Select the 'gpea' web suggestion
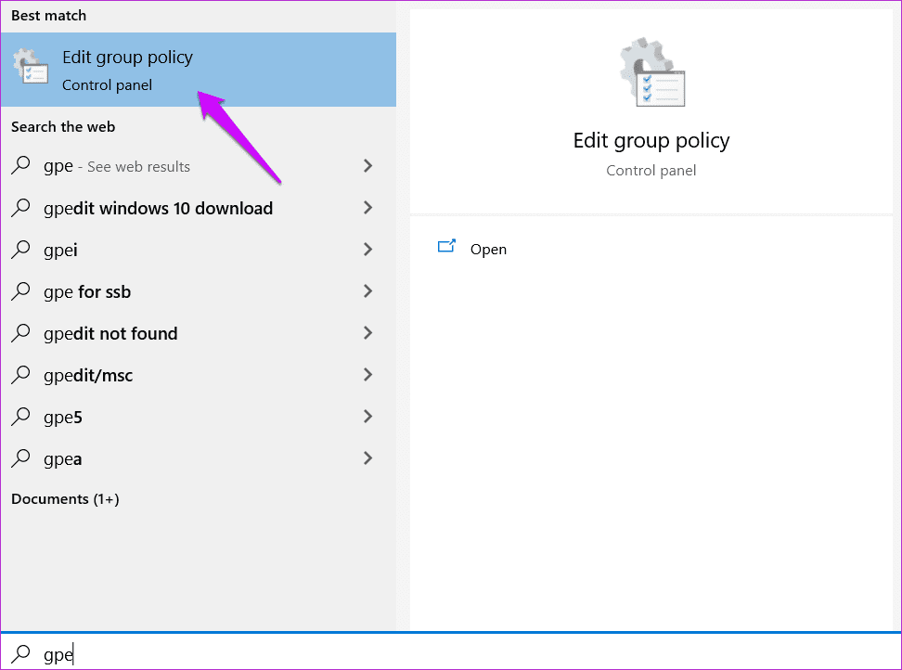Viewport: 902px width, 670px height. click(198, 458)
